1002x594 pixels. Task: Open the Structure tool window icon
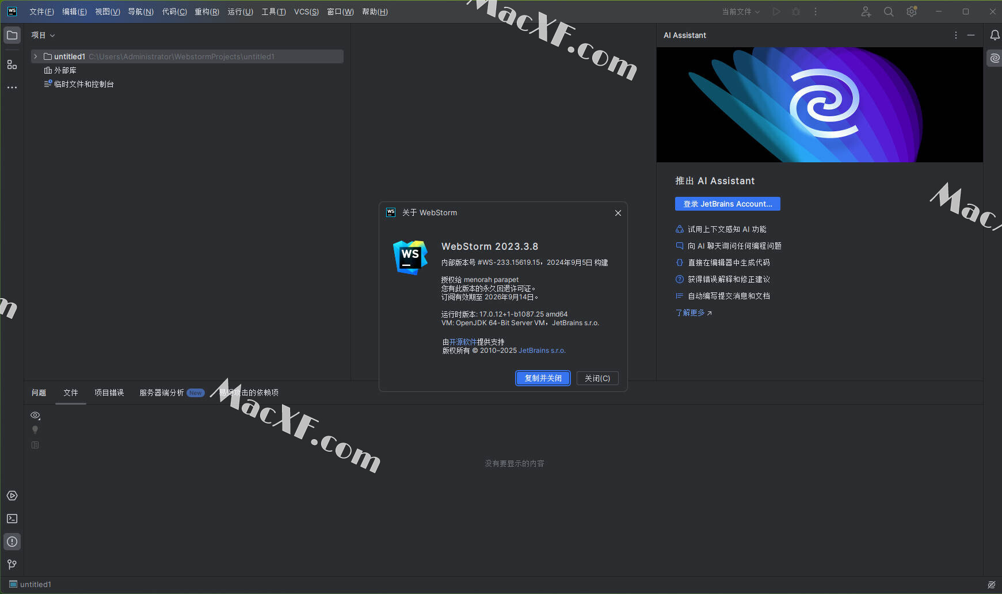coord(12,64)
